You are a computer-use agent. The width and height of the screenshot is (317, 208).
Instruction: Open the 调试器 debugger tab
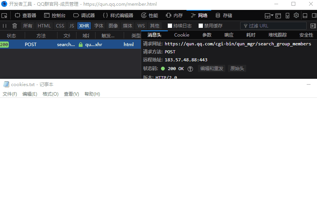tap(84, 16)
